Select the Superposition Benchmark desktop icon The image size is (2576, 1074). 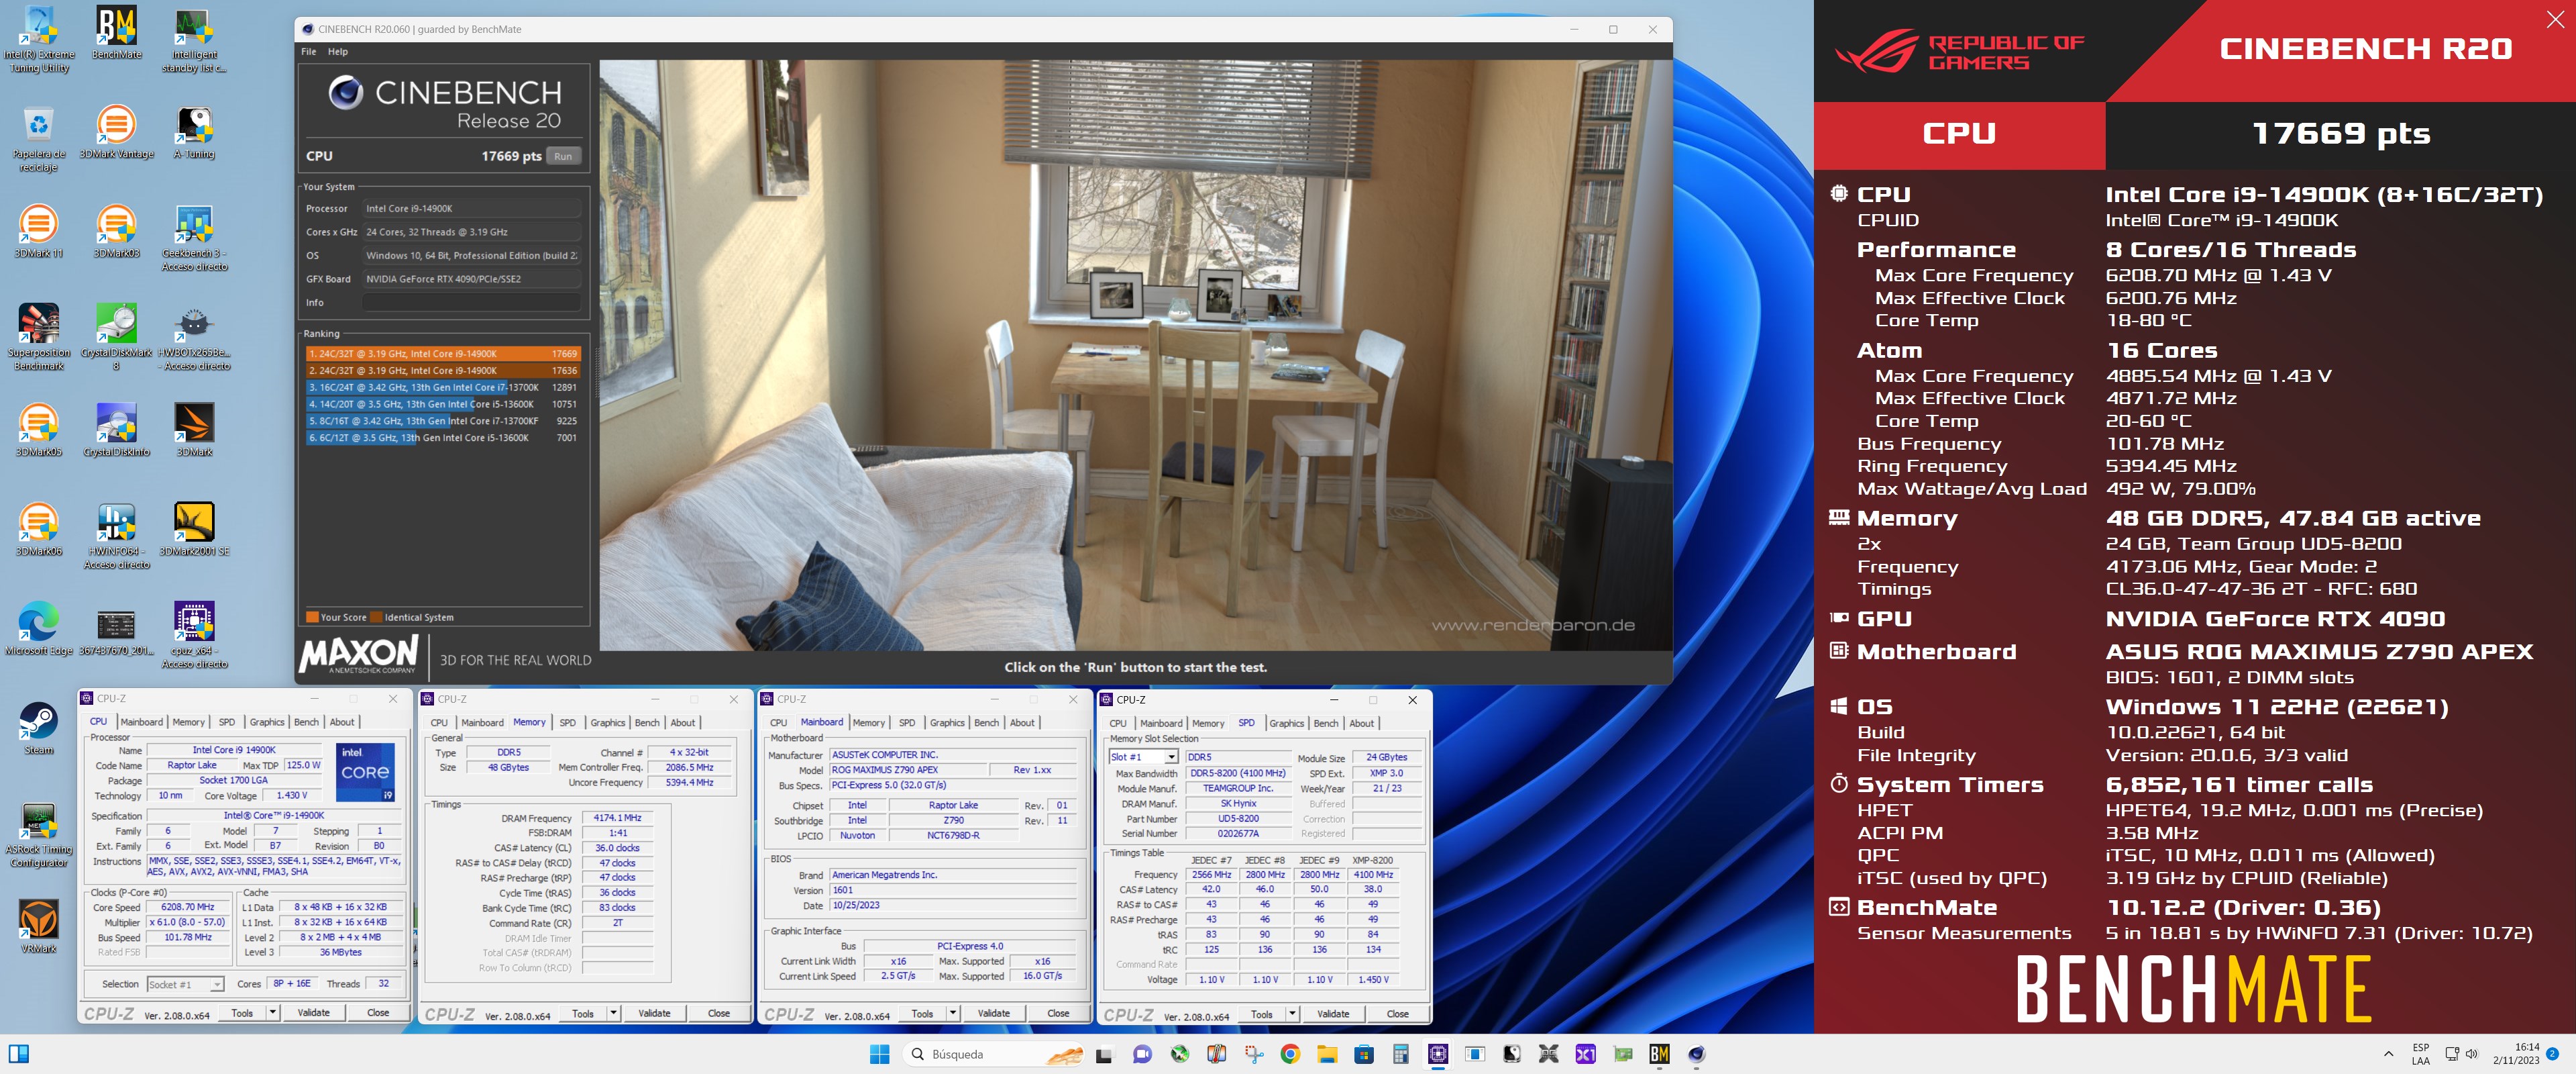[39, 338]
